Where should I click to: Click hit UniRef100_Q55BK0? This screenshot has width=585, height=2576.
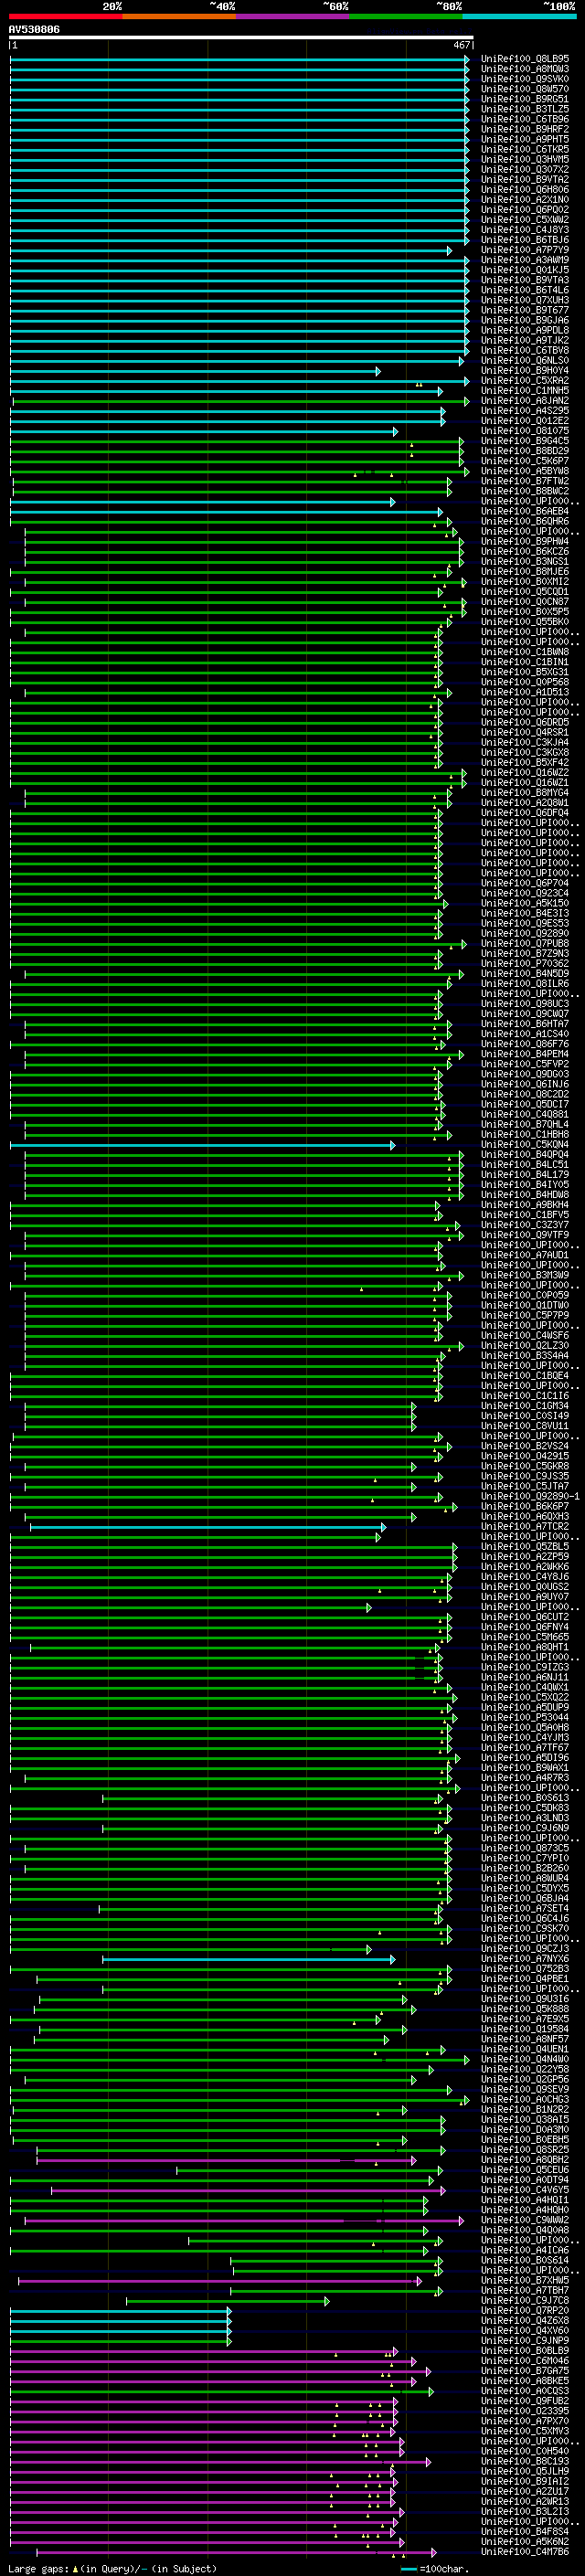pyautogui.click(x=525, y=622)
